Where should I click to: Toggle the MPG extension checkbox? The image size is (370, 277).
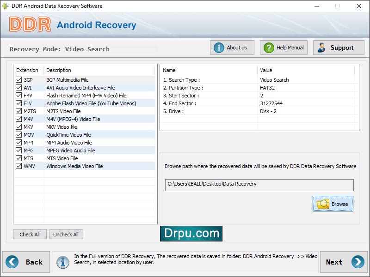pyautogui.click(x=18, y=151)
